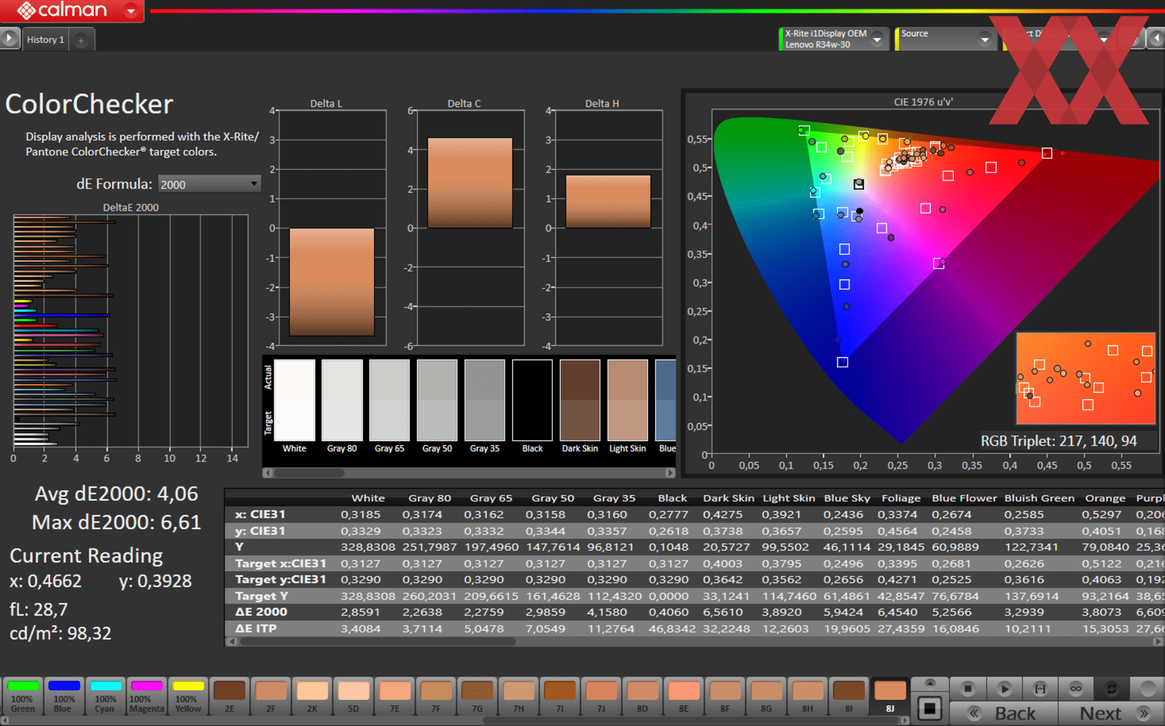
Task: Click the Avg dE2000: 4,06 readout
Action: (x=116, y=494)
